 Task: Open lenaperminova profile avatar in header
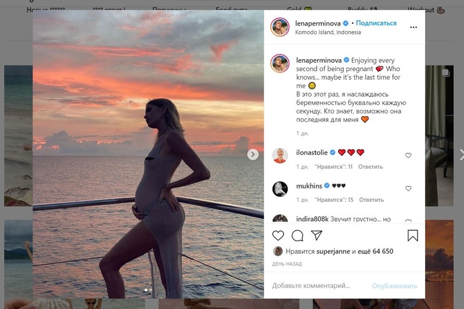[x=280, y=27]
